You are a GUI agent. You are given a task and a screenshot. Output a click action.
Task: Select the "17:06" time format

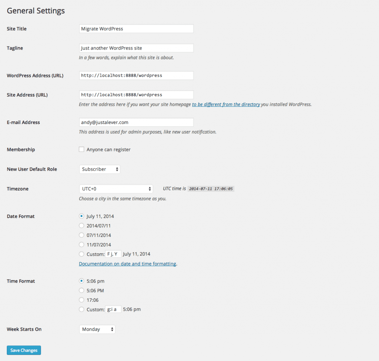click(81, 300)
